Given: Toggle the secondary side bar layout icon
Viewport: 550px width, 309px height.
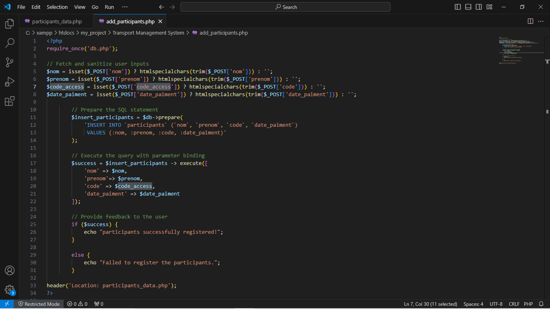Looking at the screenshot, I should click(x=479, y=7).
